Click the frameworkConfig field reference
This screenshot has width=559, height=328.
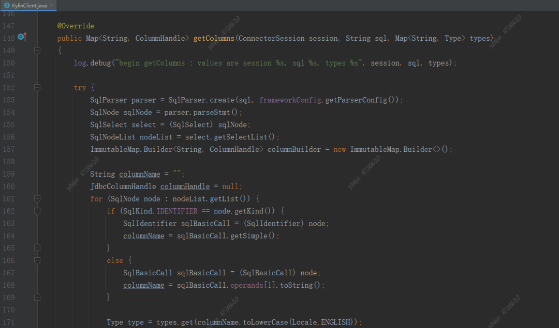click(290, 100)
